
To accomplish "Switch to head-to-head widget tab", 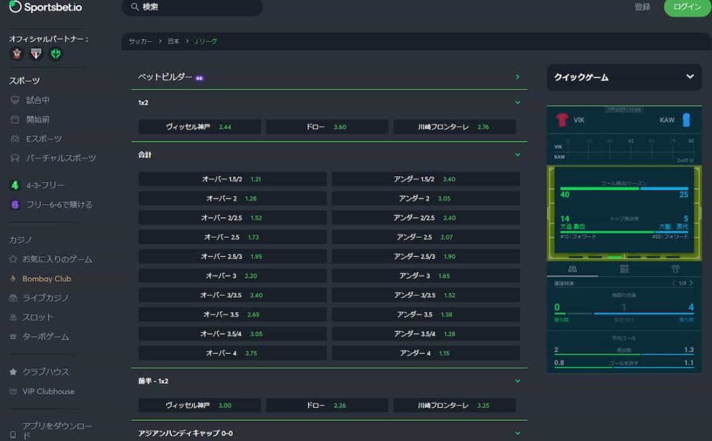I will tap(573, 269).
